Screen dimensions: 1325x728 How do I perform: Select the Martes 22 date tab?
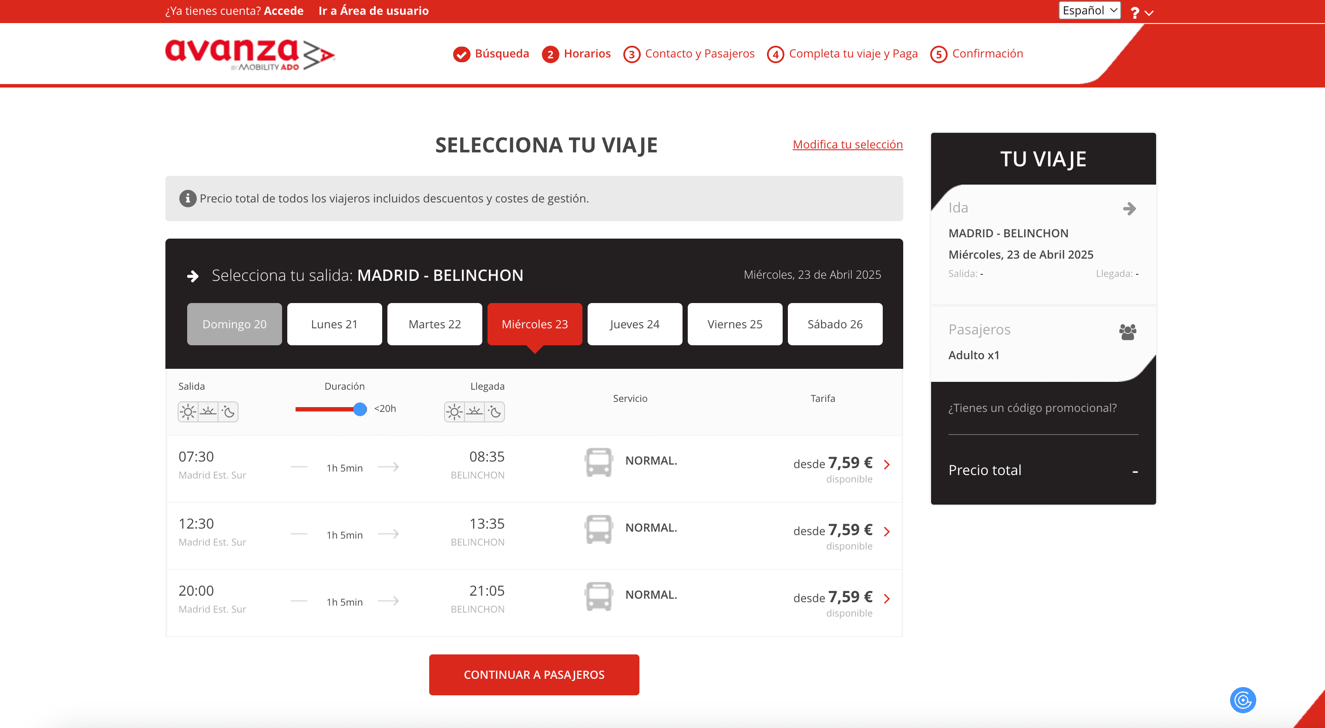click(x=434, y=324)
